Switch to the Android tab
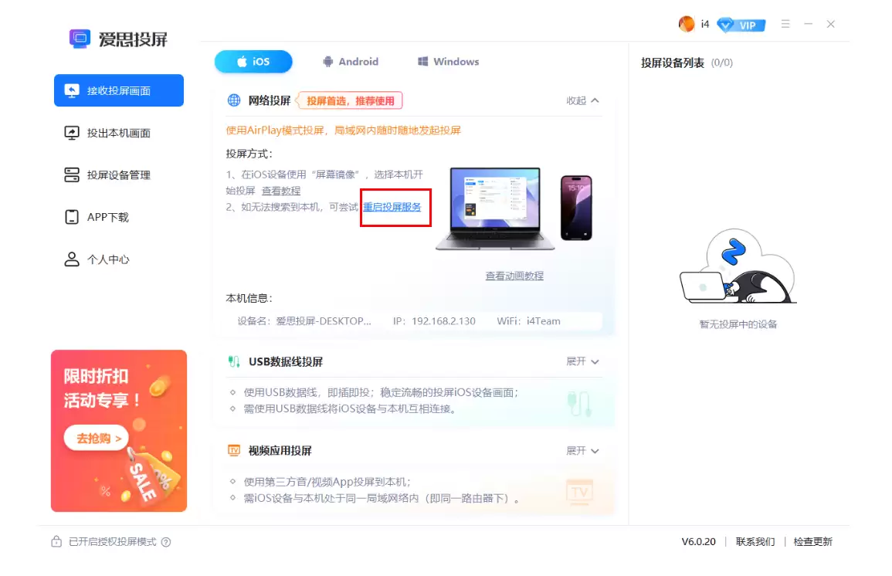The width and height of the screenshot is (892, 576). pyautogui.click(x=351, y=62)
